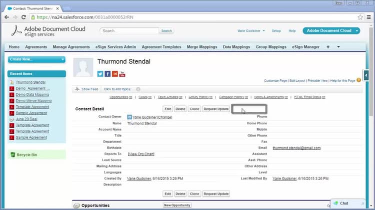This screenshot has height=210, width=375.
Task: Click the Twitter social icon
Action: tap(100, 74)
